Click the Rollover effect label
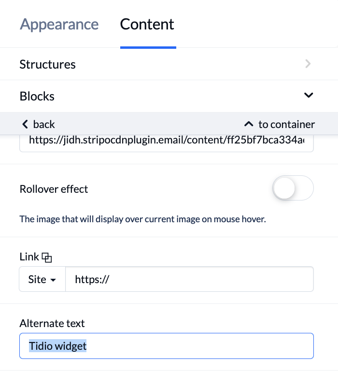 [54, 189]
